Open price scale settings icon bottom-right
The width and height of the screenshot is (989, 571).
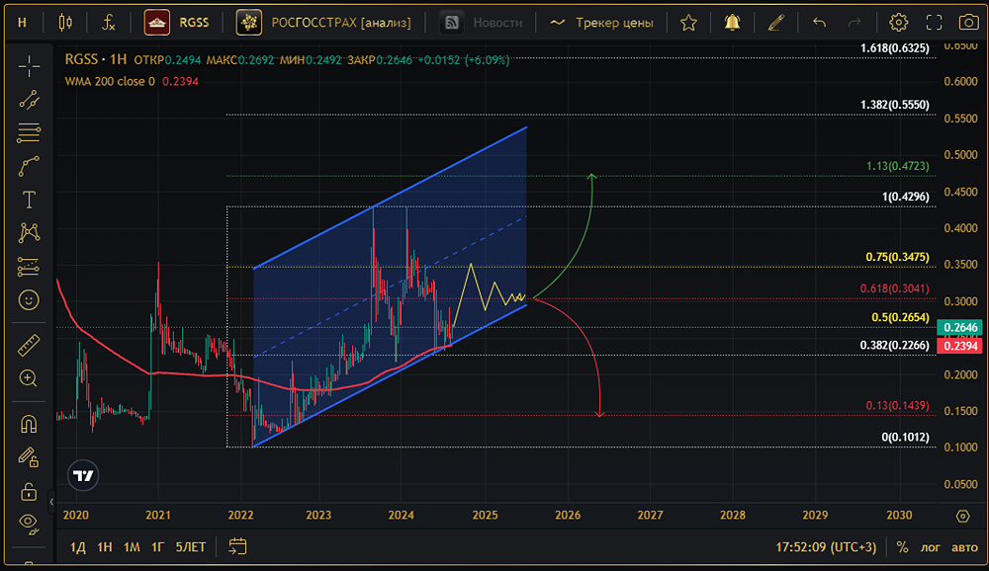click(x=962, y=516)
